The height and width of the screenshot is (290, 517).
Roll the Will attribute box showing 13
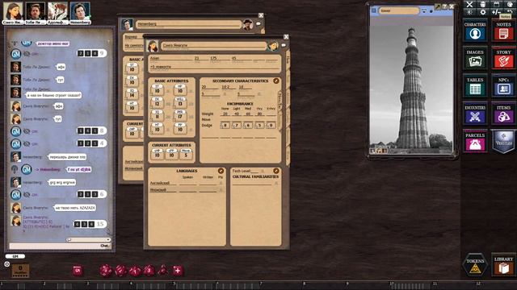180,103
